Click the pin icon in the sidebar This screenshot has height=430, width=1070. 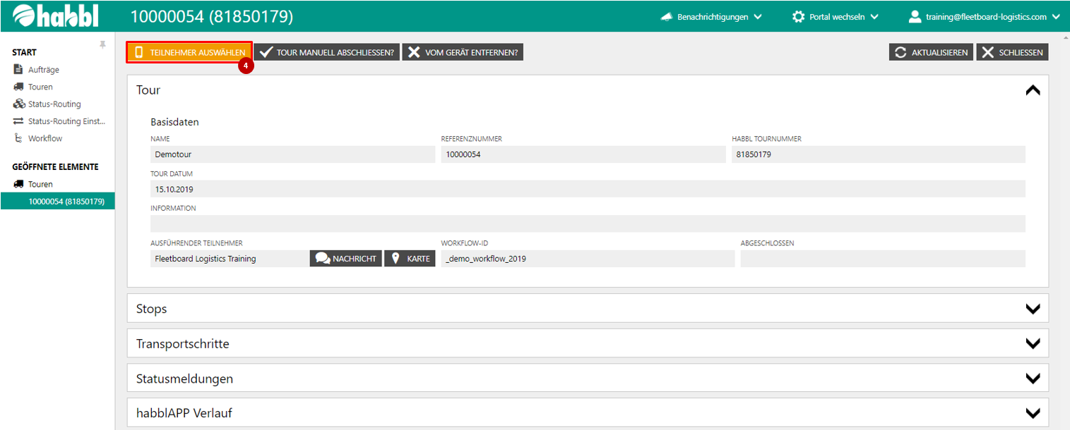(x=102, y=44)
